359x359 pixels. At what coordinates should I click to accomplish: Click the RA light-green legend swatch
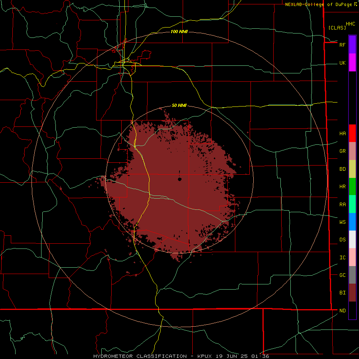click(x=352, y=204)
